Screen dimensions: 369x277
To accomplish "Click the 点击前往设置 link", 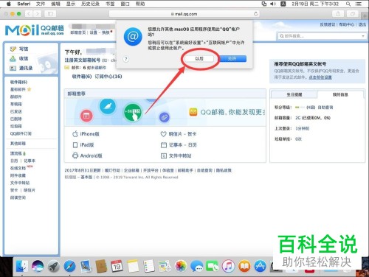I will point(320,77).
